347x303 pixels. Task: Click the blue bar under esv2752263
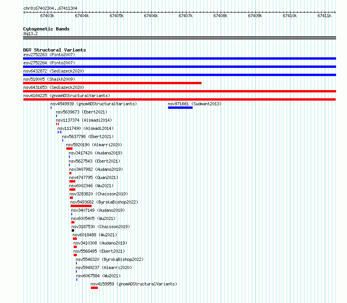179,58
